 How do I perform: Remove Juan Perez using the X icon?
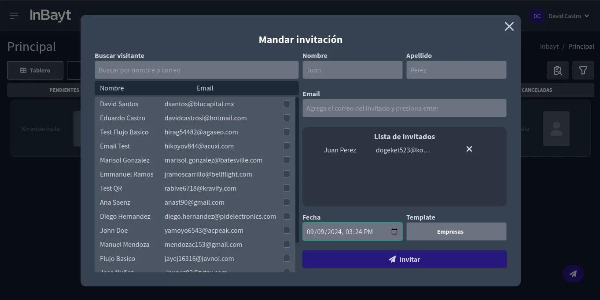tap(469, 149)
